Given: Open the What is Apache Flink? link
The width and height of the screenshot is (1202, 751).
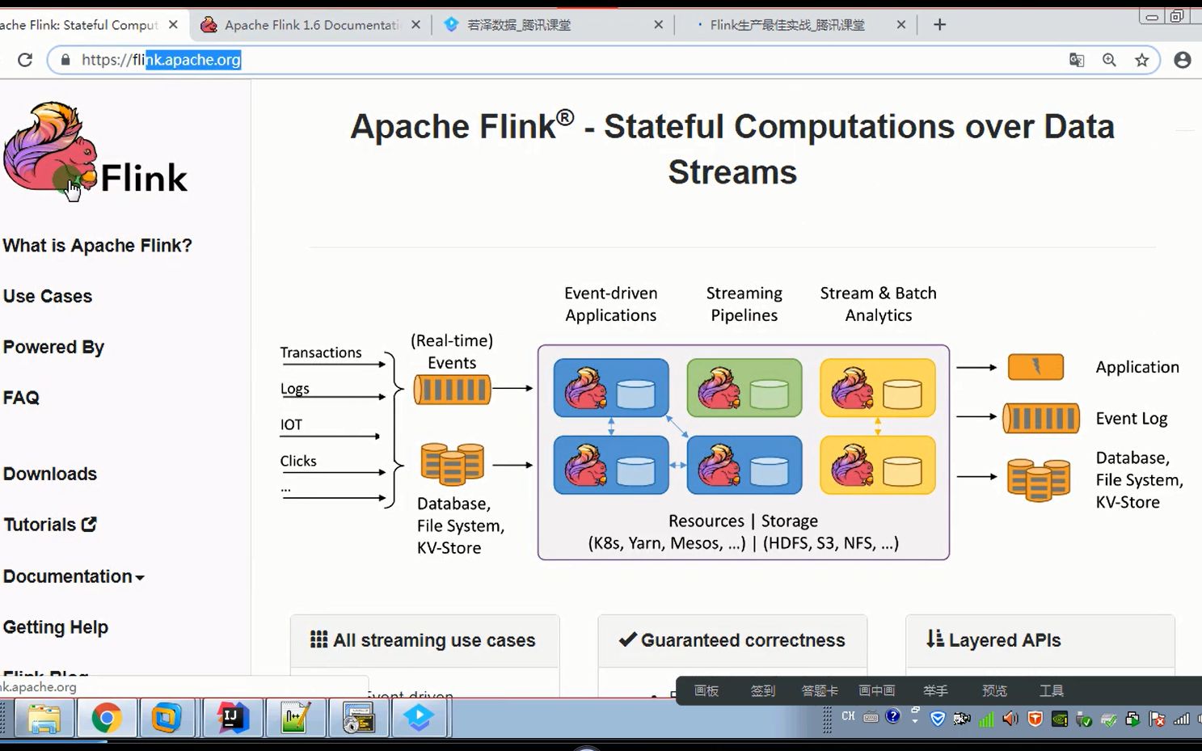Looking at the screenshot, I should pos(97,245).
